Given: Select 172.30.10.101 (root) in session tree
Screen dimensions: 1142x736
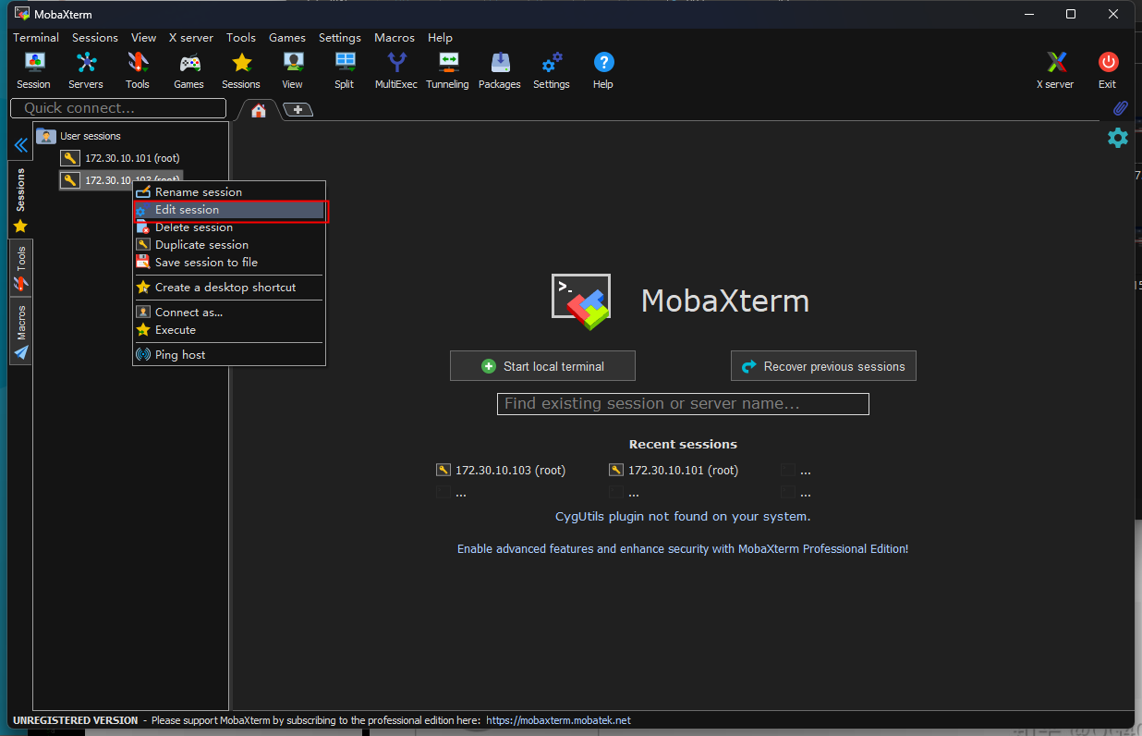Looking at the screenshot, I should click(121, 158).
